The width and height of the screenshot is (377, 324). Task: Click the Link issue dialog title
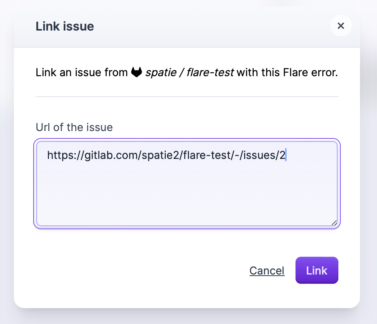point(65,26)
